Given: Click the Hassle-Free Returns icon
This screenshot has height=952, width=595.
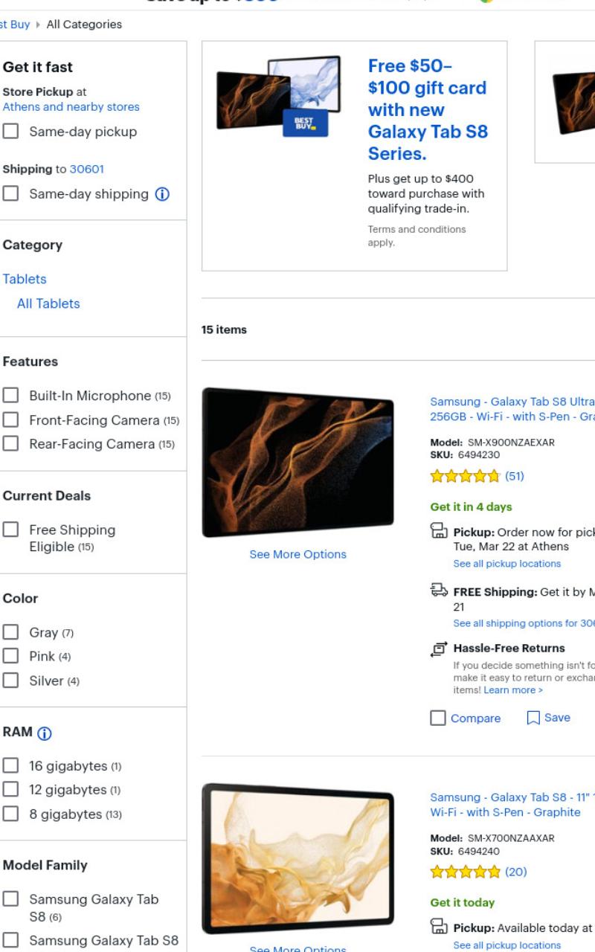Looking at the screenshot, I should coord(440,649).
